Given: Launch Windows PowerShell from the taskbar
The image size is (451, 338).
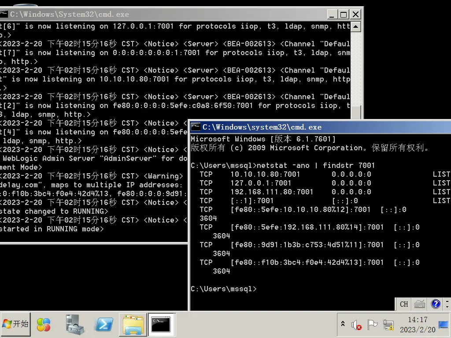Looking at the screenshot, I should 104,325.
